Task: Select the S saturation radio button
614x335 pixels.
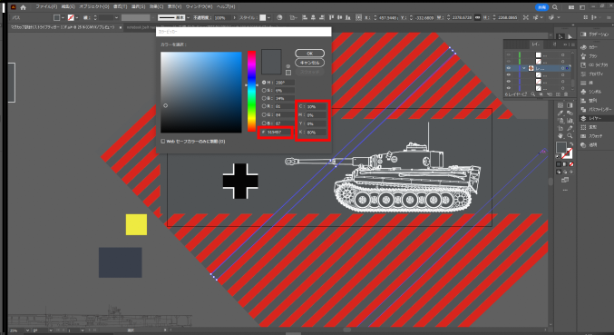Action: pyautogui.click(x=264, y=90)
